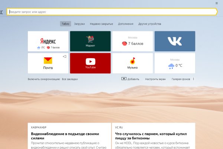The width and height of the screenshot is (223, 149).
Task: Open the Yandex Mail envelope tile
Action: 48,63
